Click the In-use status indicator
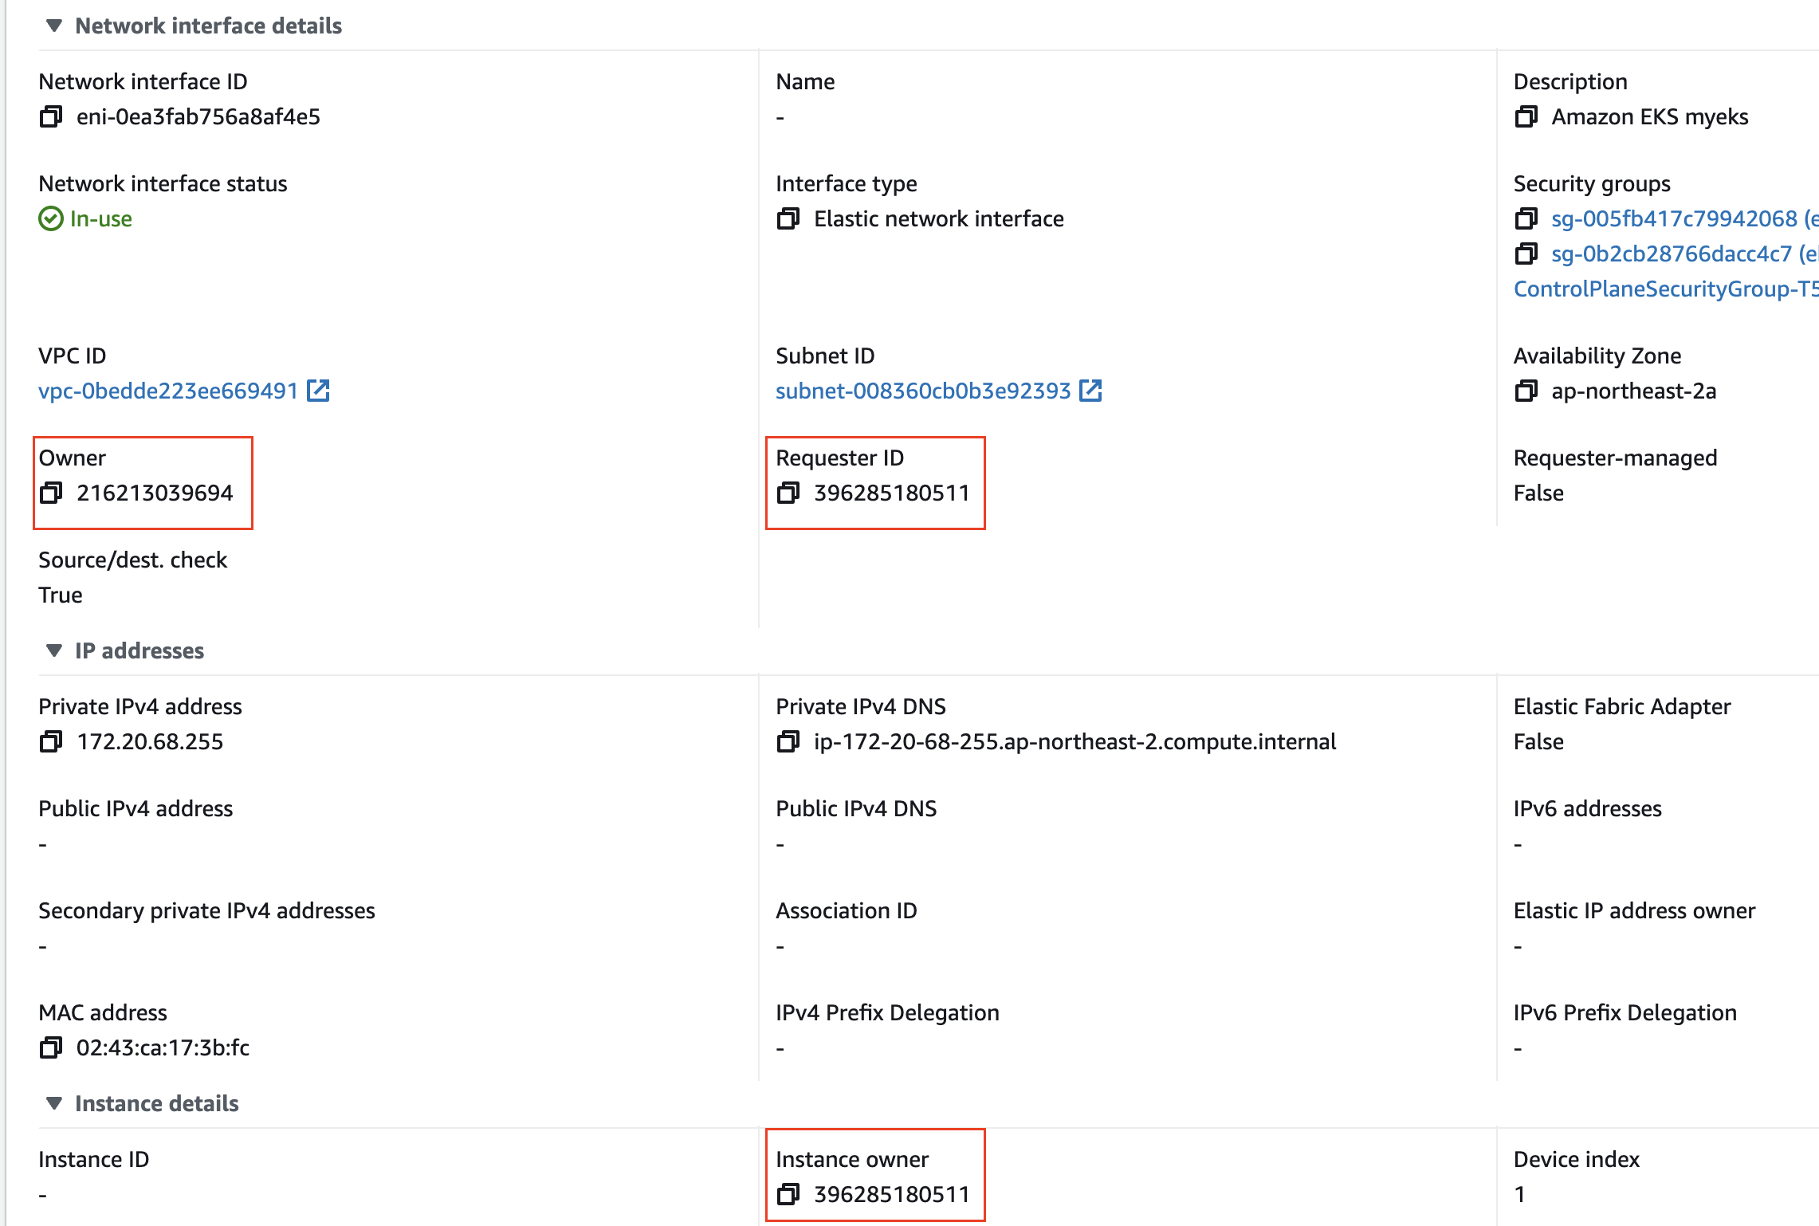 point(86,218)
